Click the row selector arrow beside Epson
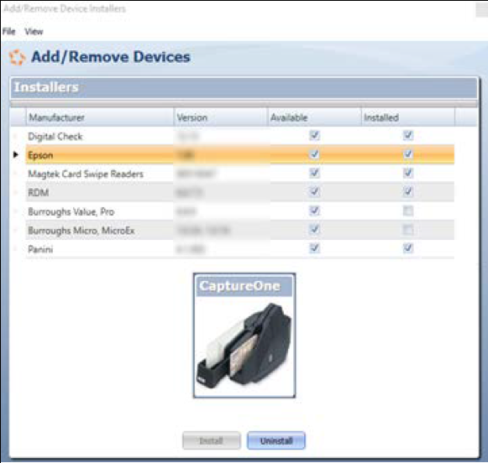Viewport: 488px width, 463px height. pos(16,154)
